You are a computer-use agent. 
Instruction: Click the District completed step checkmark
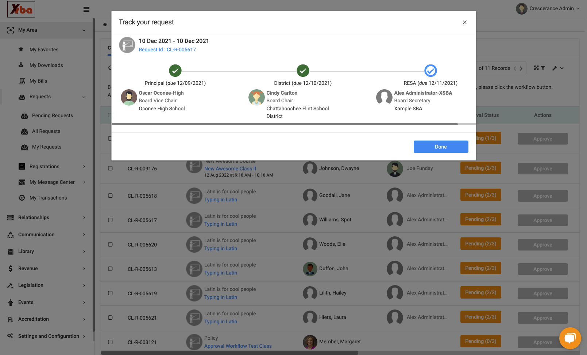303,71
